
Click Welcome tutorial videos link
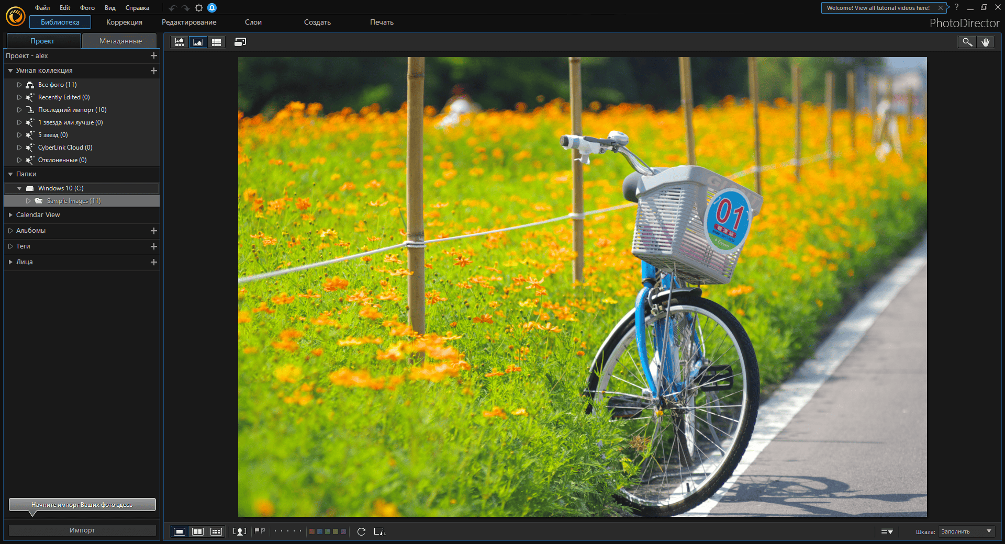coord(878,8)
